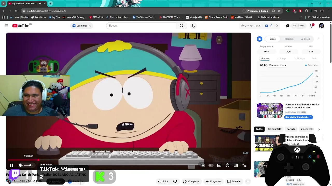332x186 pixels.
Task: Open video player settings gear
Action: (227, 165)
